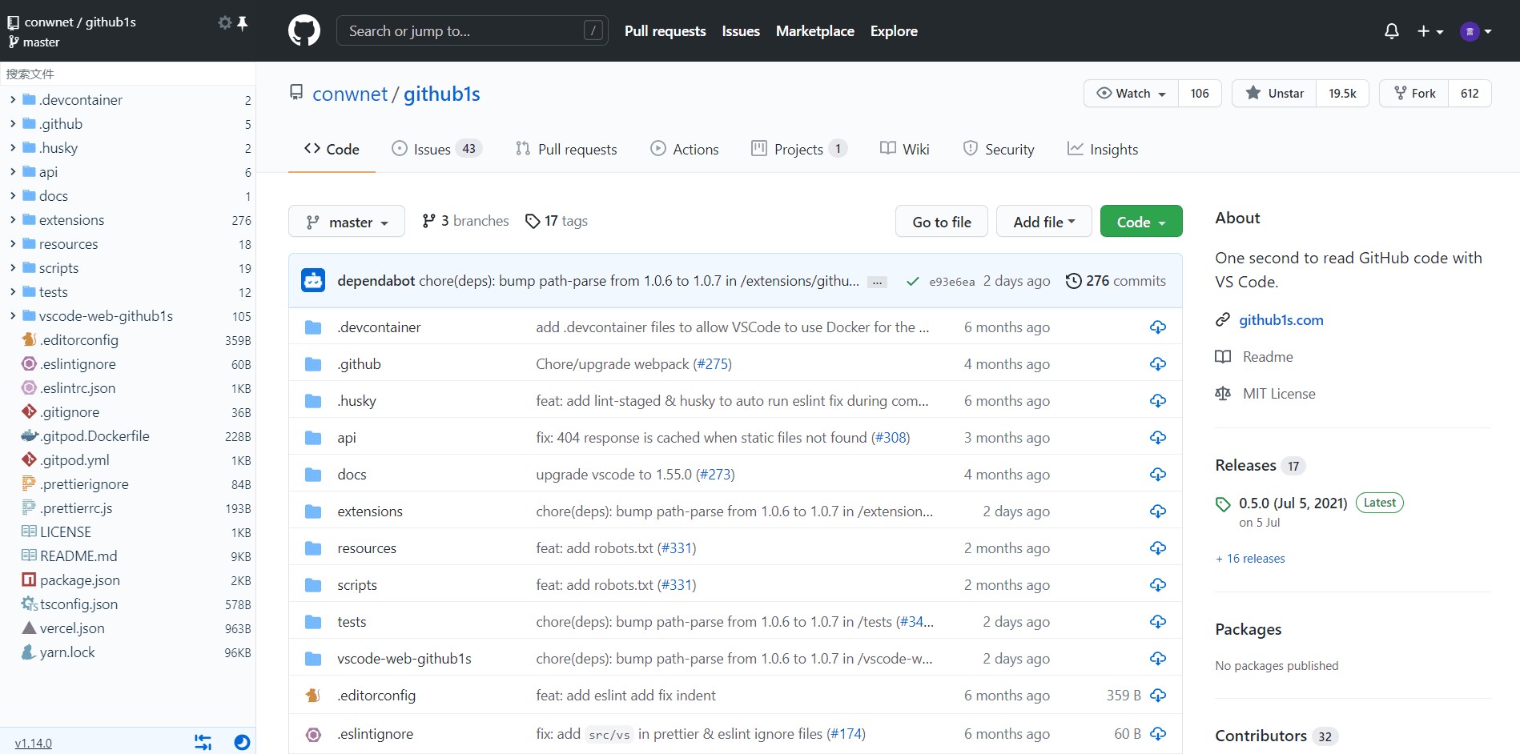Open the + 16 releases link

coord(1250,559)
